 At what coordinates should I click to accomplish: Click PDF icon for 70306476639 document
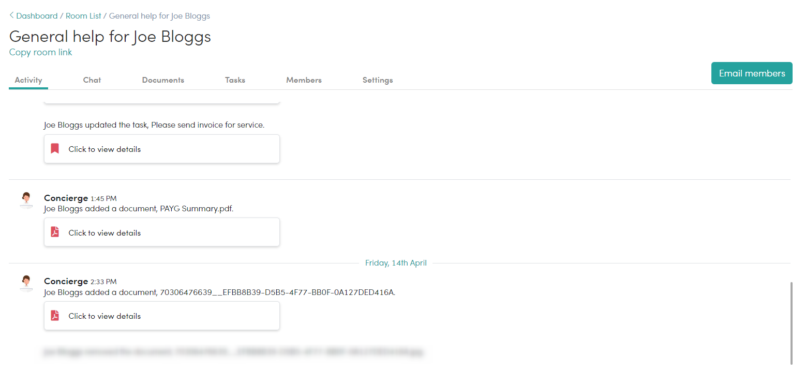click(x=55, y=316)
